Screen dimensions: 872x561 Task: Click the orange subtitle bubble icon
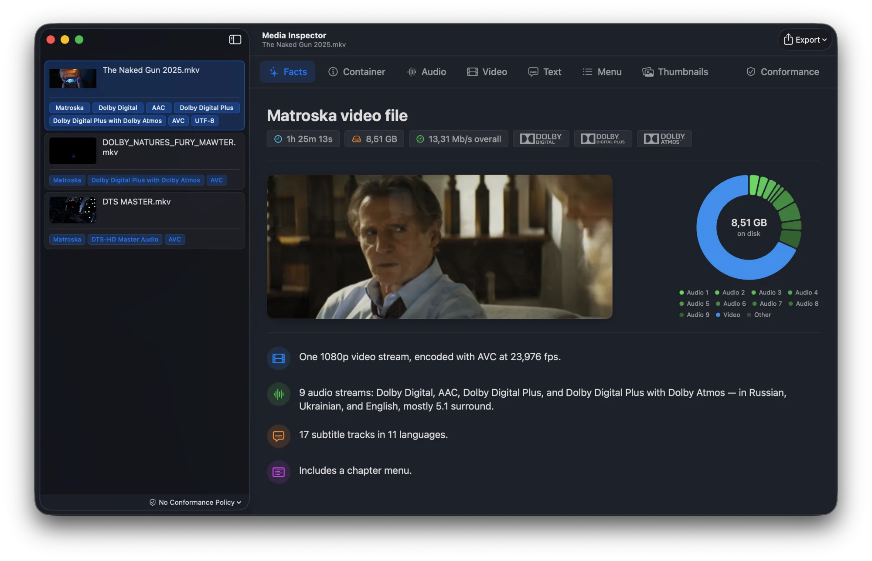pos(279,436)
